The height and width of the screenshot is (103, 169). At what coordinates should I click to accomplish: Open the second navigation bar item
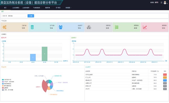(x=16, y=8)
